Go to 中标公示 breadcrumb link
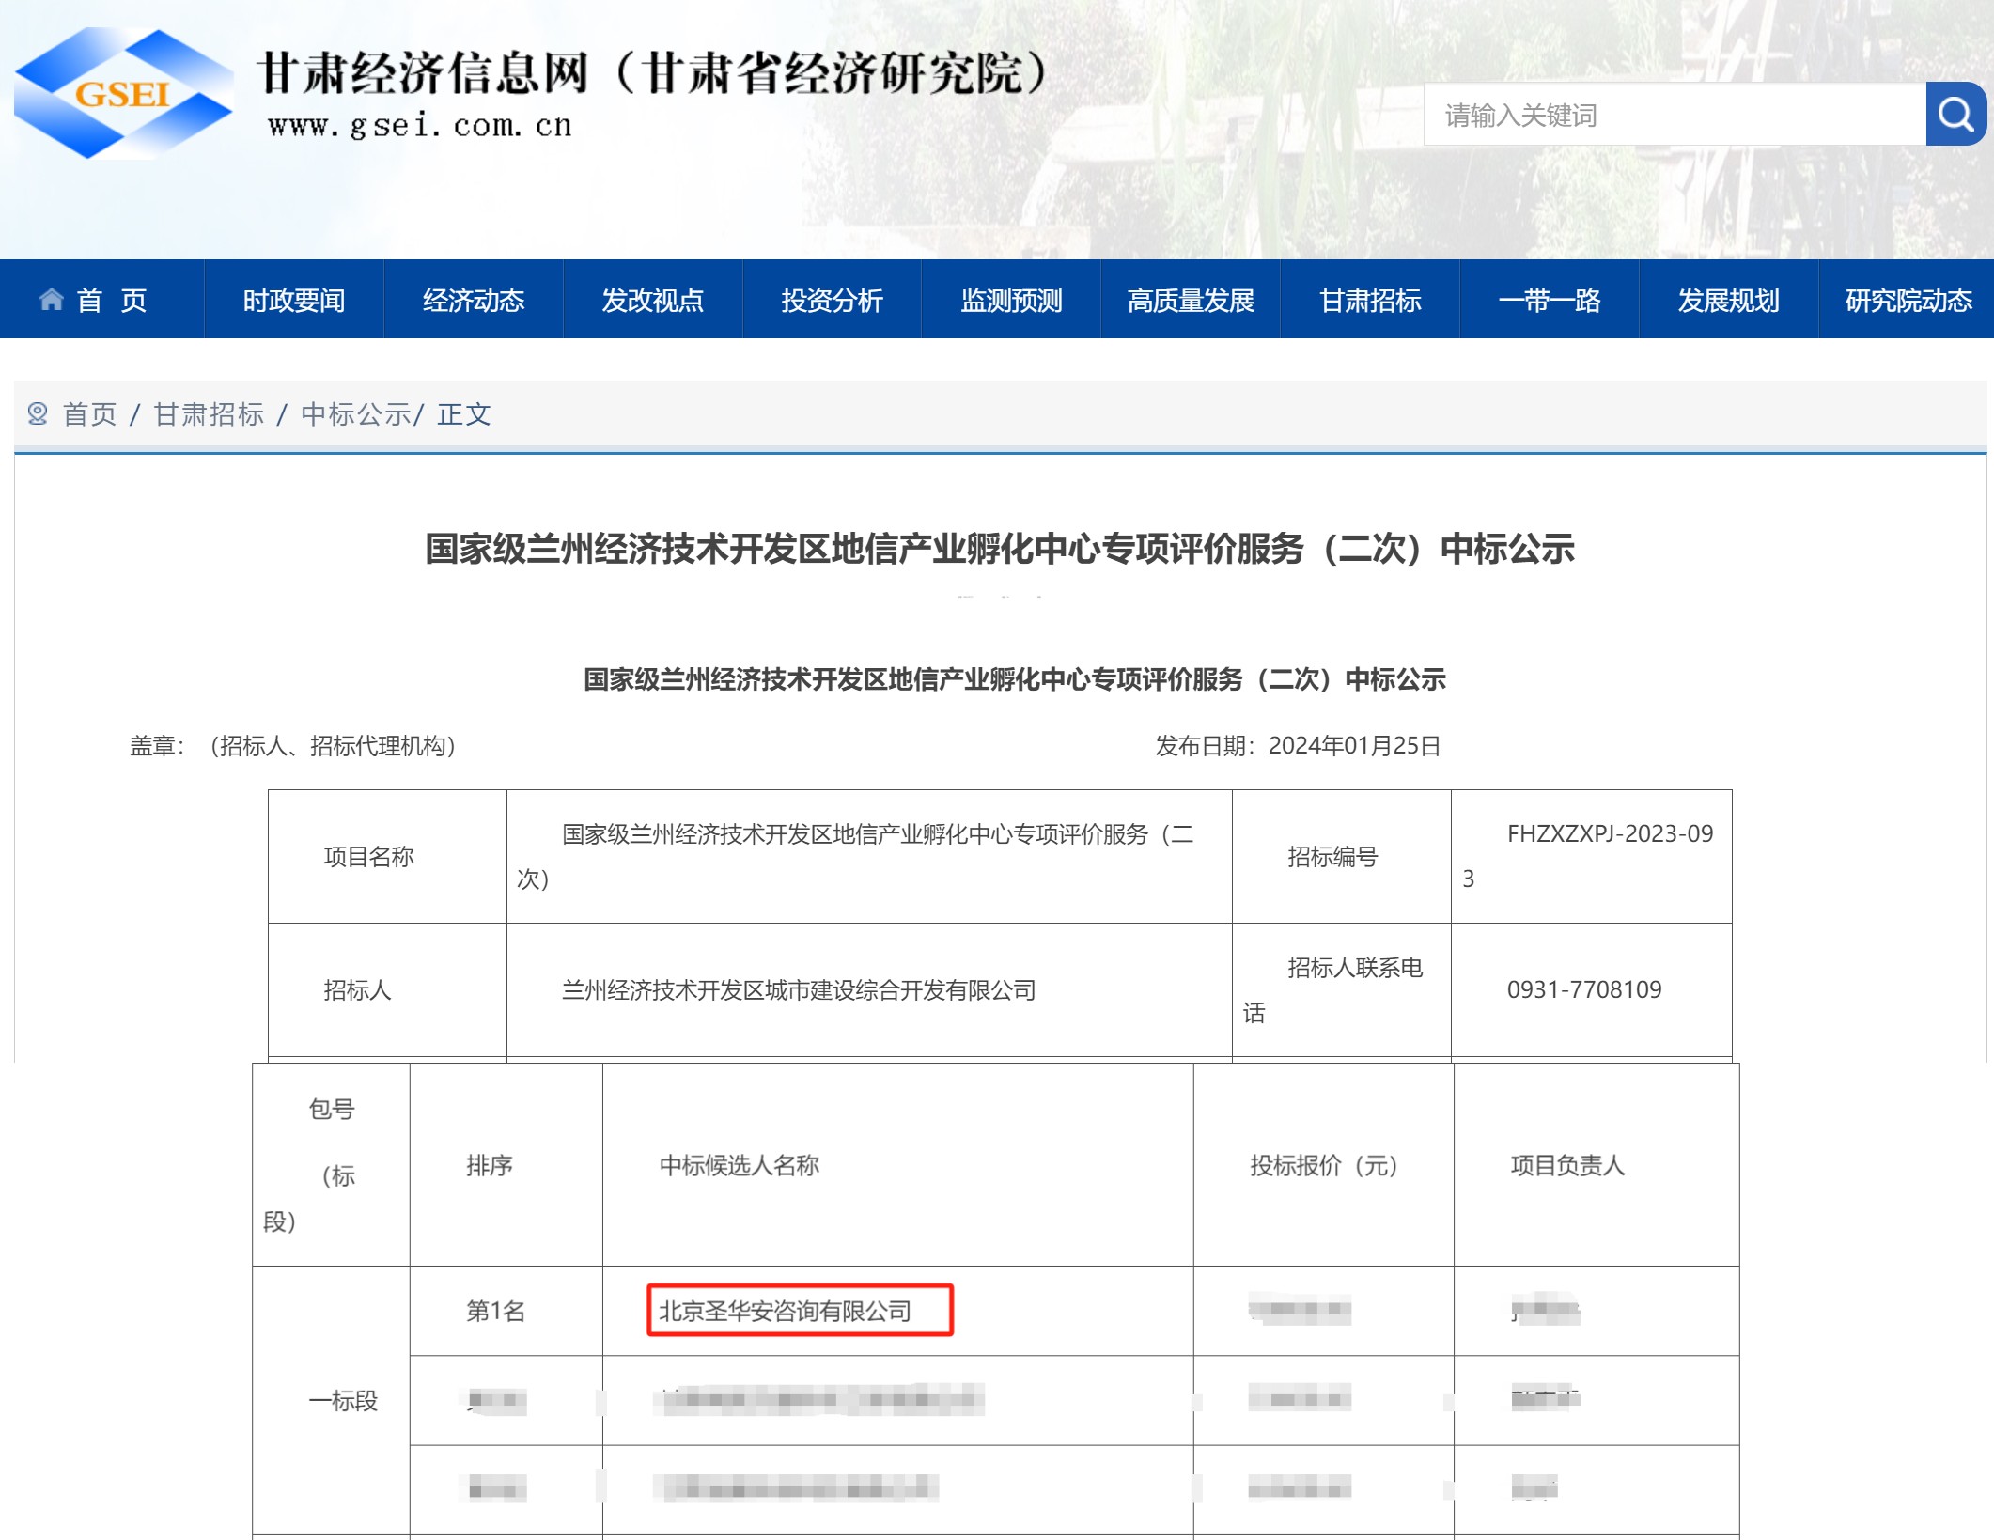Screen dimensions: 1994x1540 [x=355, y=414]
